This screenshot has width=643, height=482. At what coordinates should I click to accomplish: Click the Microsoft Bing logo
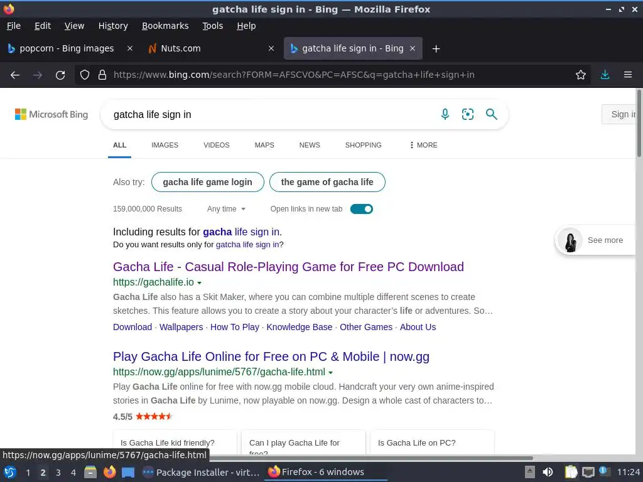tap(51, 114)
